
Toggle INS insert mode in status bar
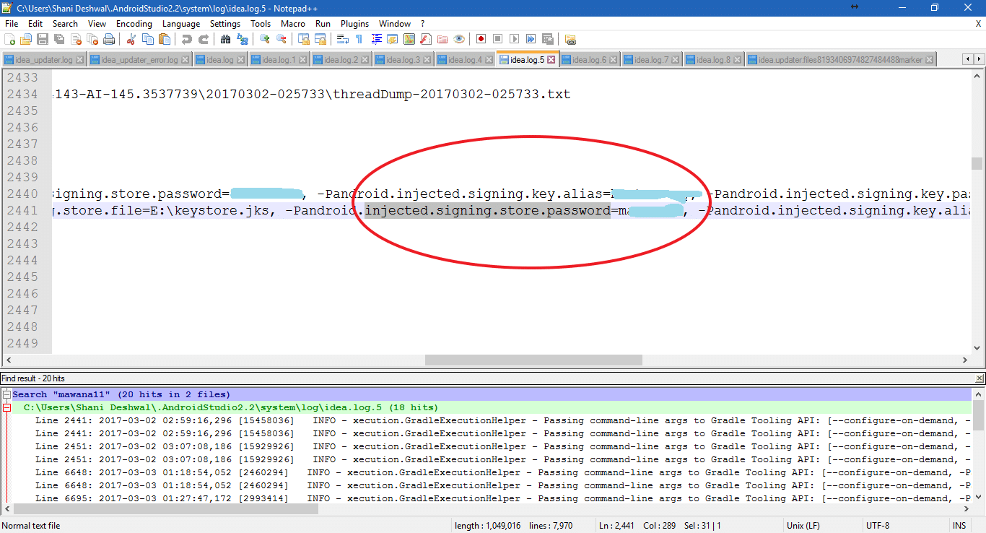(x=959, y=526)
